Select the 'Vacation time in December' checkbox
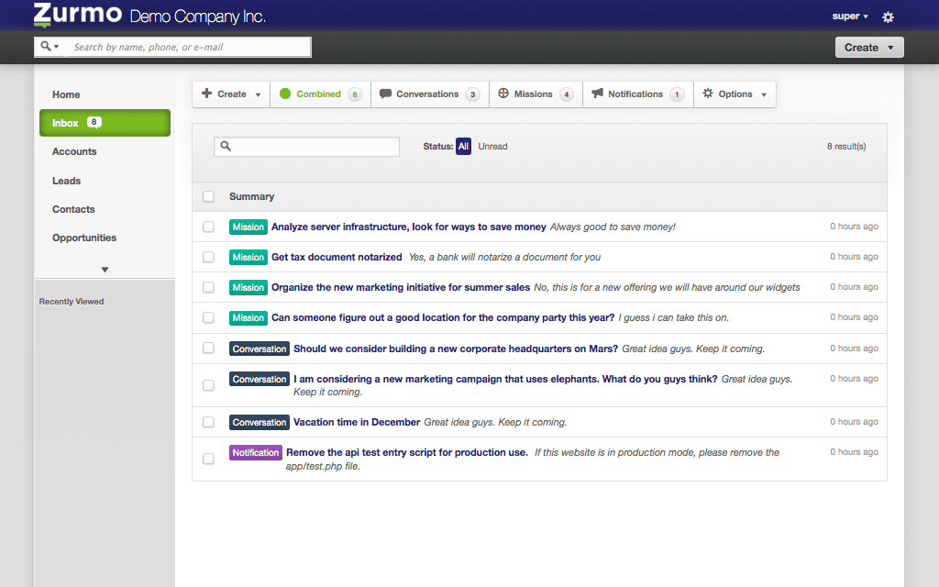Image resolution: width=939 pixels, height=587 pixels. (x=208, y=422)
